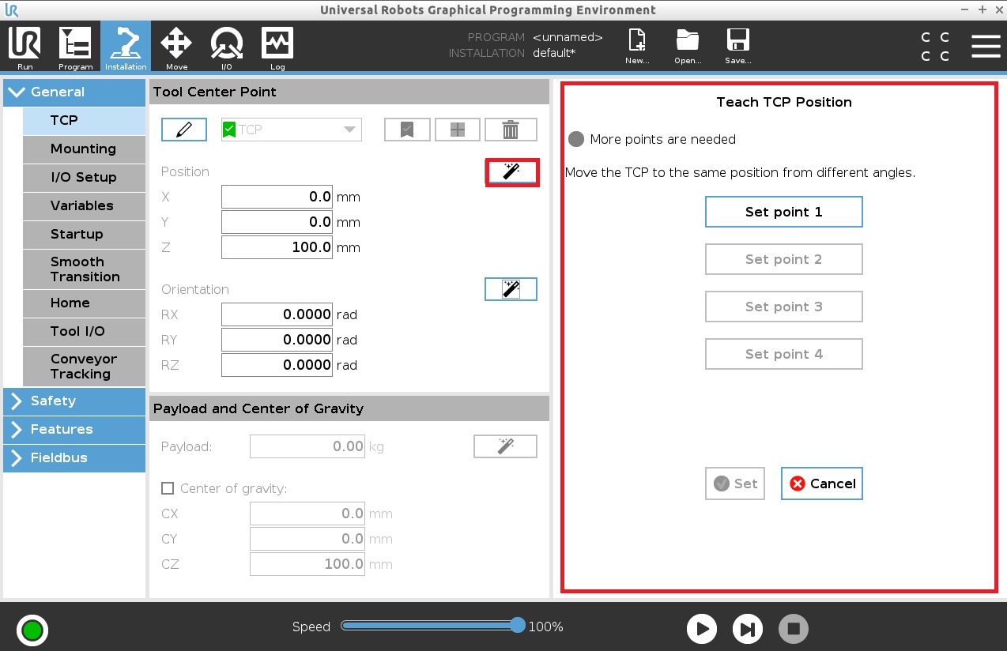Screen dimensions: 1007x651
Task: Click the Payload wizard wand button
Action: [505, 446]
